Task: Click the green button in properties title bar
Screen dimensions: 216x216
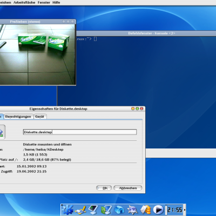Action: [x=137, y=109]
